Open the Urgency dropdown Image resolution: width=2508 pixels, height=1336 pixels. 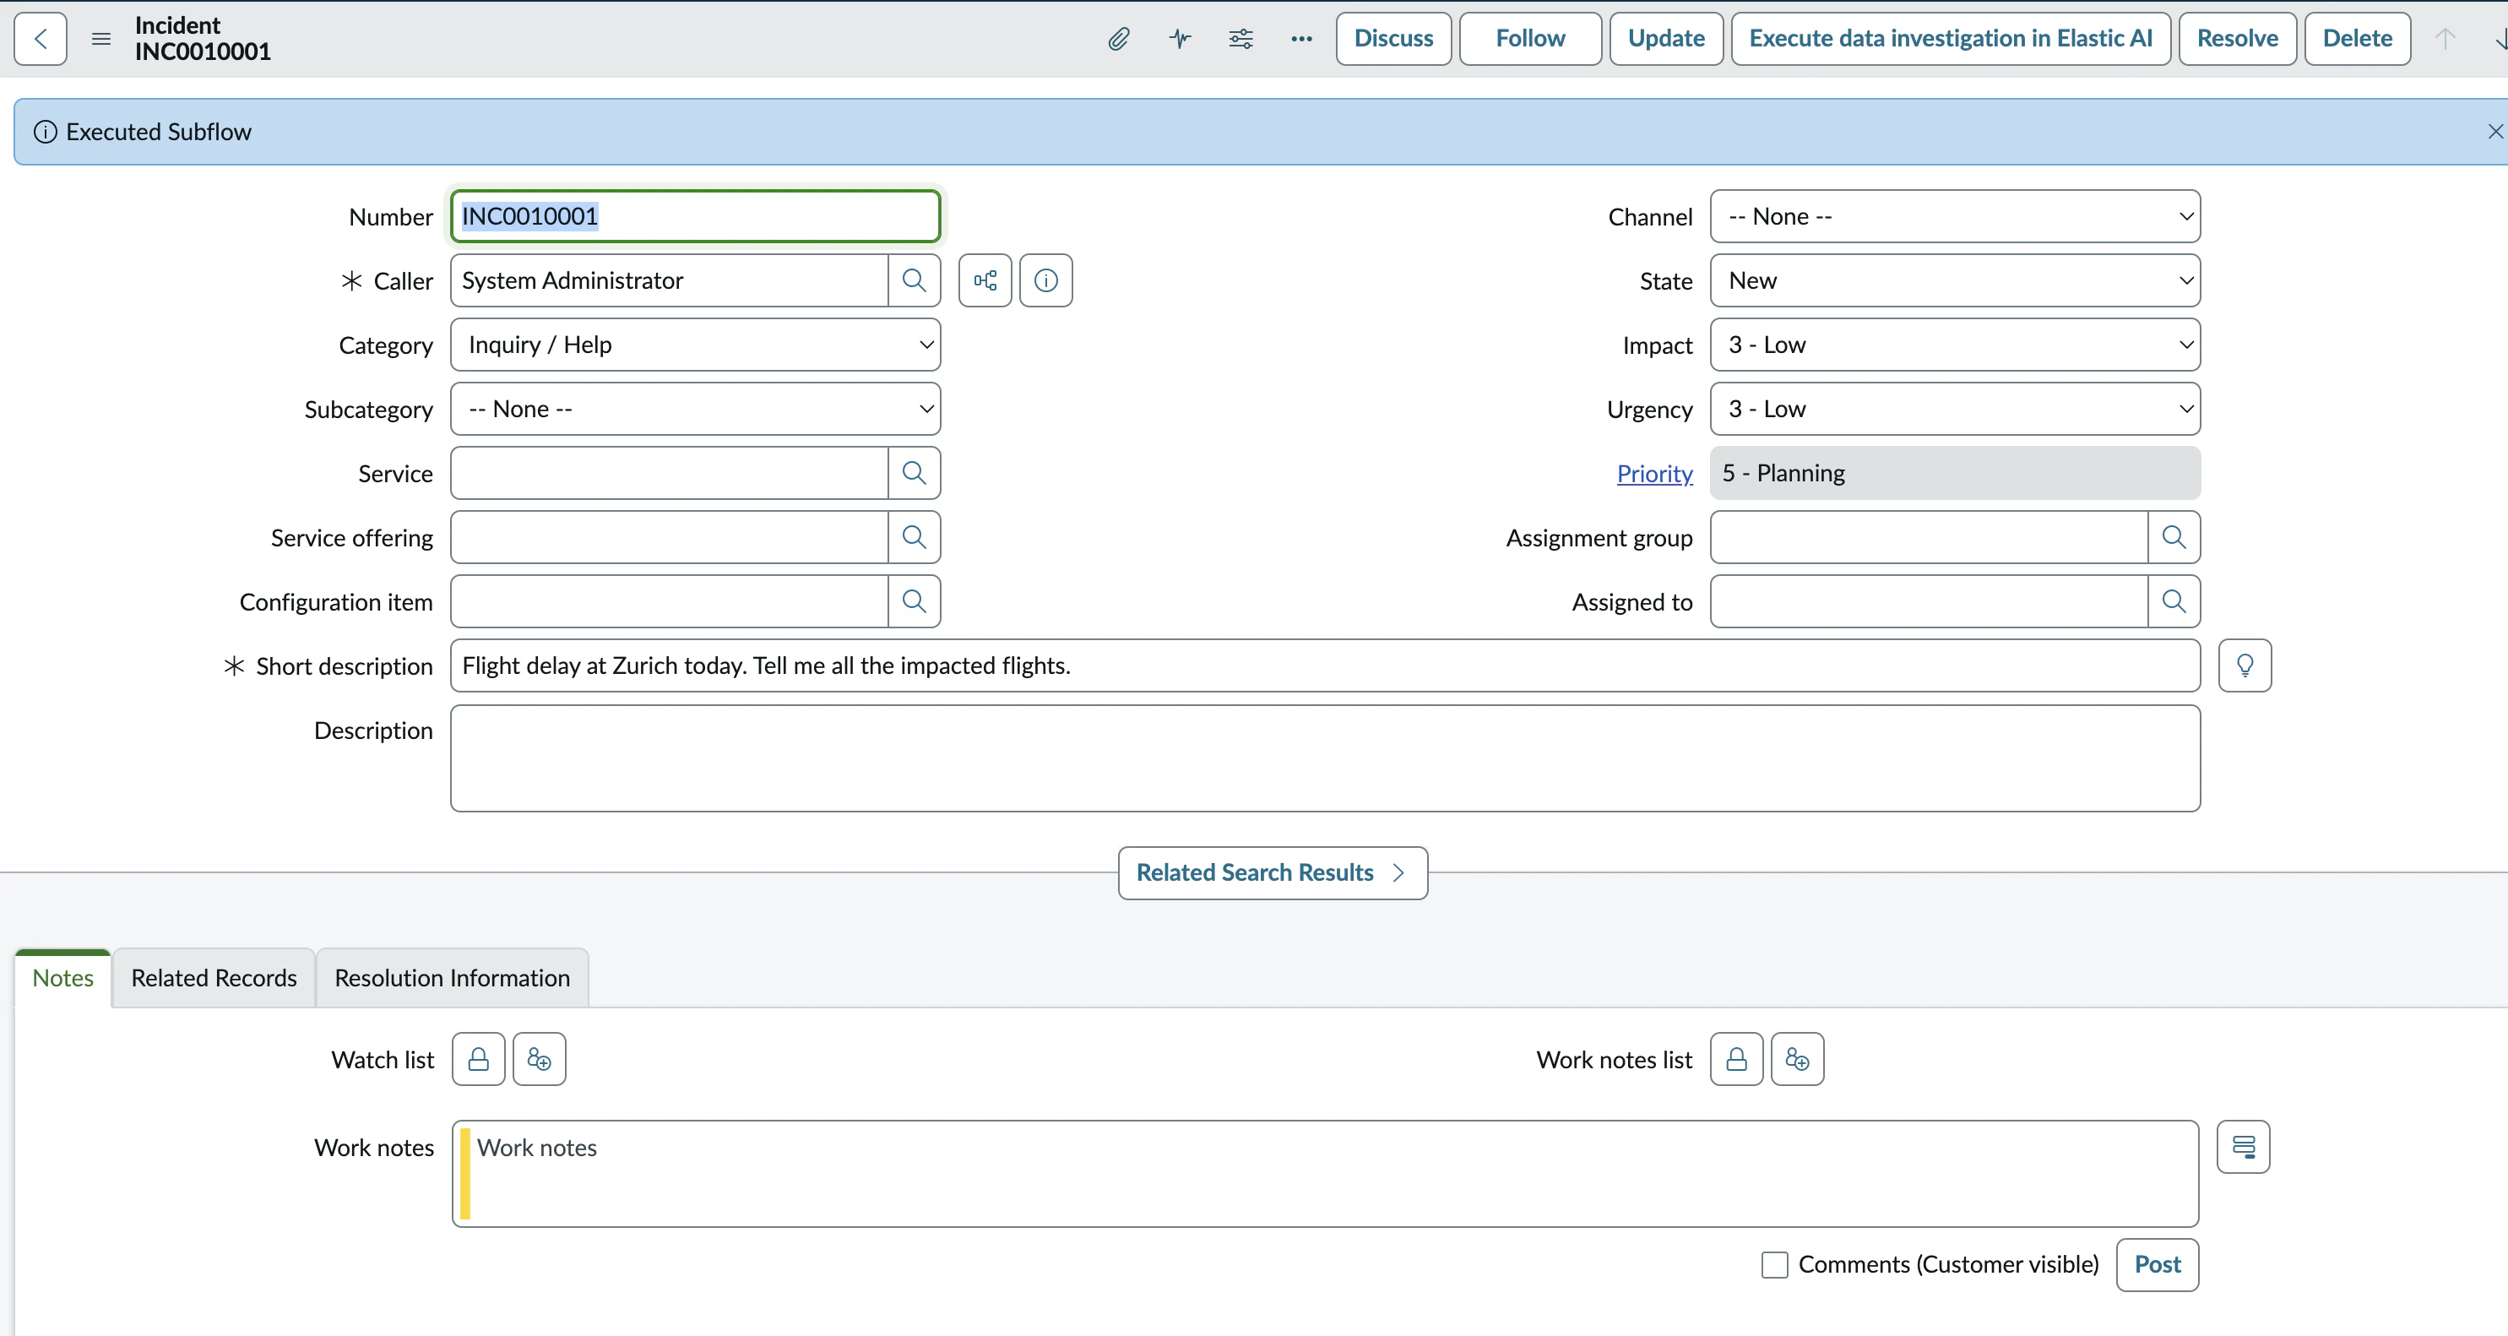click(1954, 409)
